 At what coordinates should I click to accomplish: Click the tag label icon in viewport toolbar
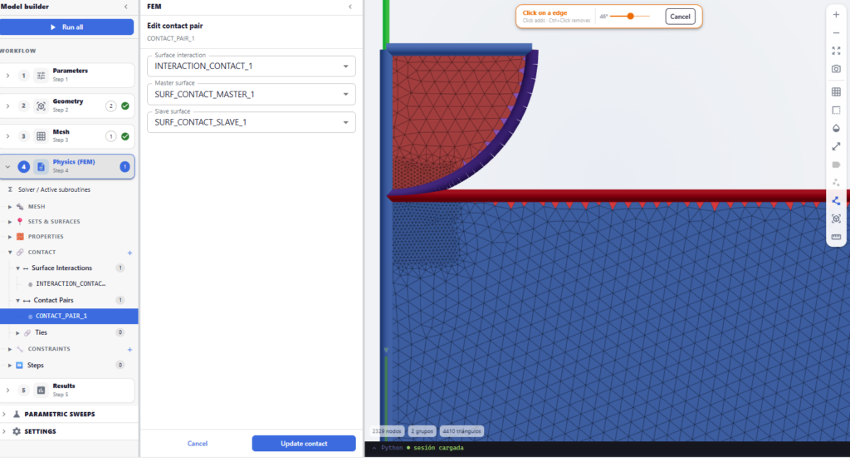[836, 165]
